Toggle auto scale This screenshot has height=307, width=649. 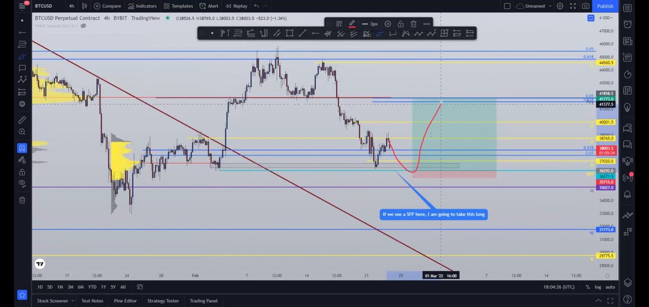pyautogui.click(x=610, y=287)
